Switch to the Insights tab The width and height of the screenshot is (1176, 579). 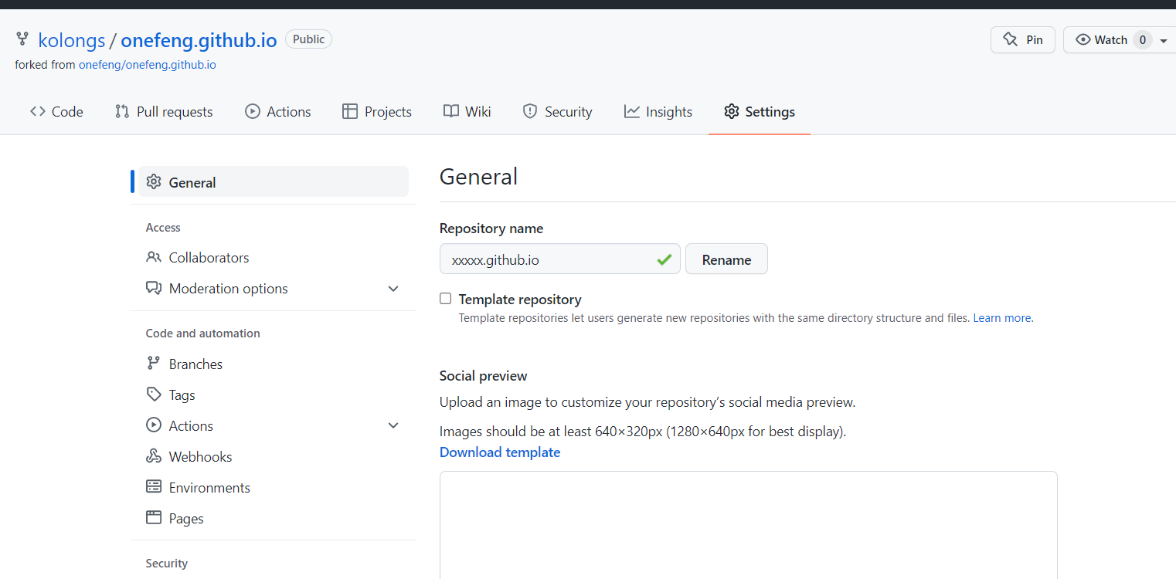(658, 112)
